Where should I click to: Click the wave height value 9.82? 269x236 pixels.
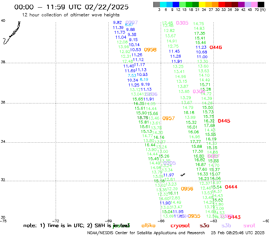pos(117,23)
